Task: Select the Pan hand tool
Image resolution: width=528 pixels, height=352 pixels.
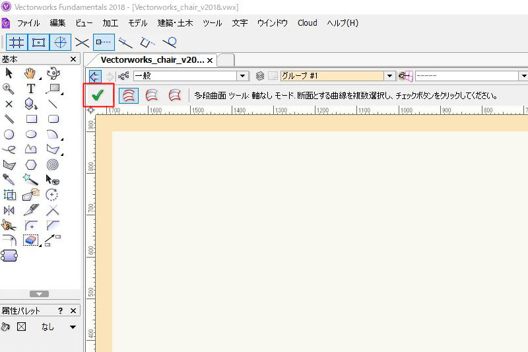Action: [30, 73]
